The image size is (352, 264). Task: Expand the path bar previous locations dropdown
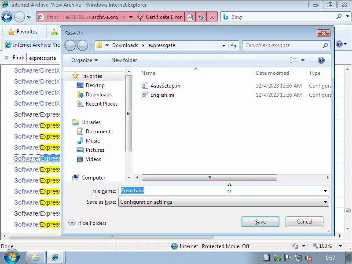224,46
